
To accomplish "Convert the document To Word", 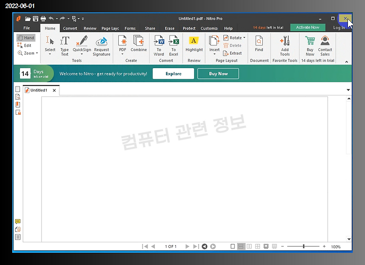I will coord(159,46).
